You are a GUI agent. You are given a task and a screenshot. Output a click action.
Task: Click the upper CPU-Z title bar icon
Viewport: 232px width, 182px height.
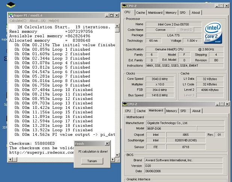124,6
